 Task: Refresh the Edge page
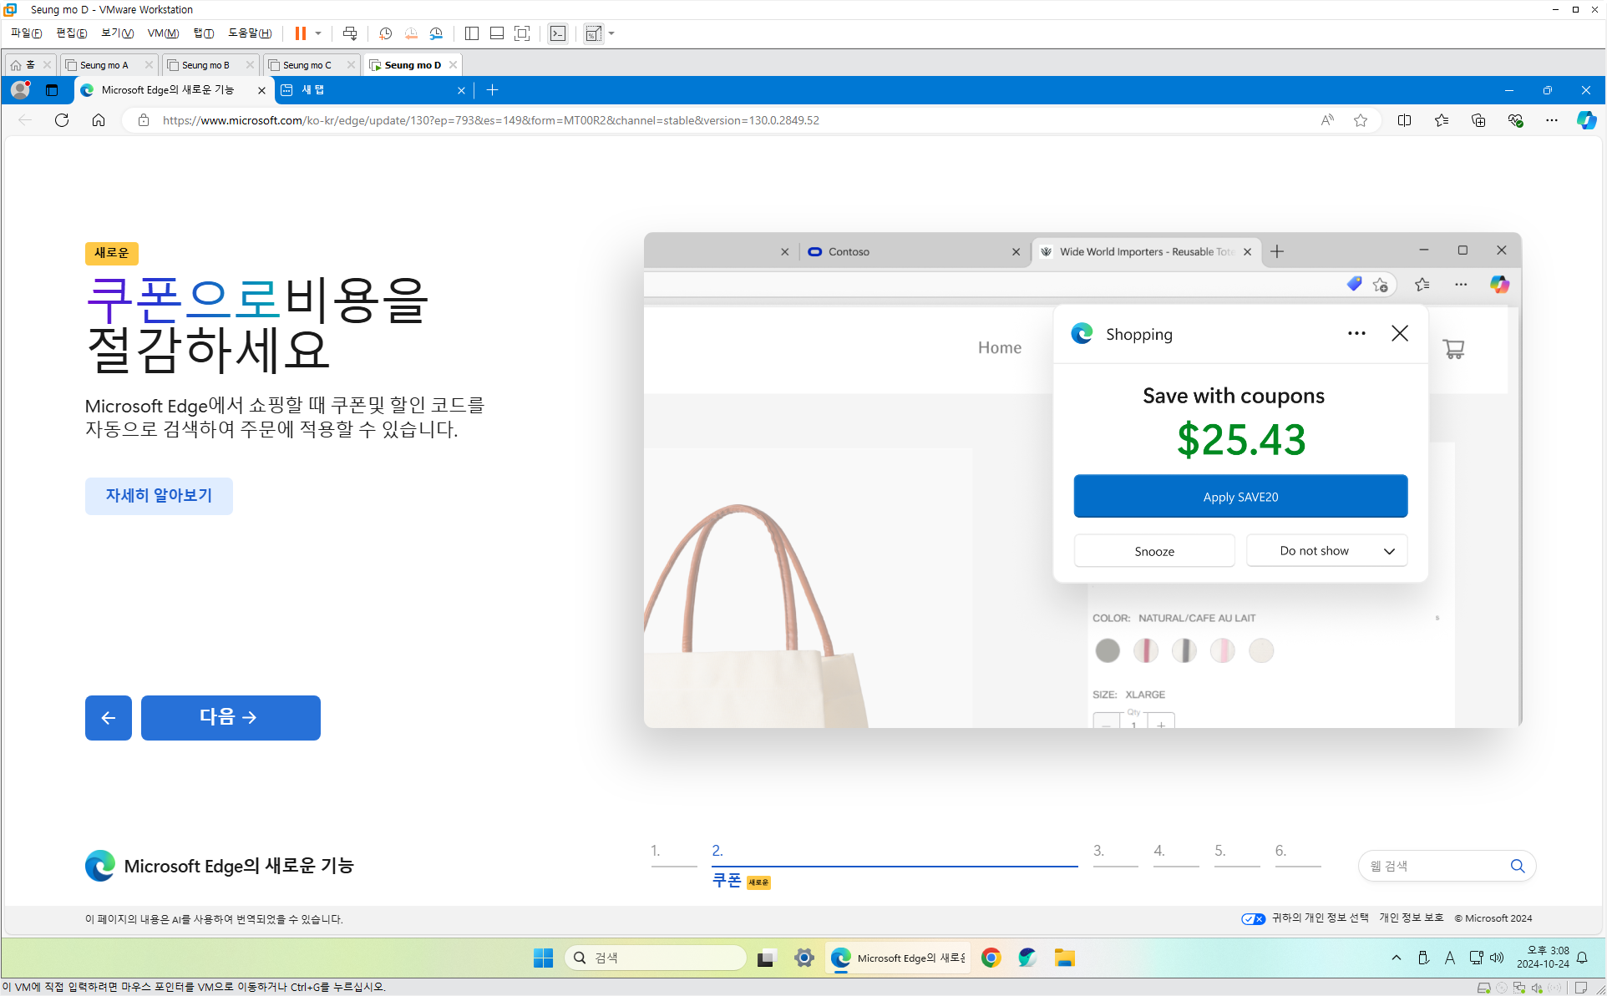point(62,120)
